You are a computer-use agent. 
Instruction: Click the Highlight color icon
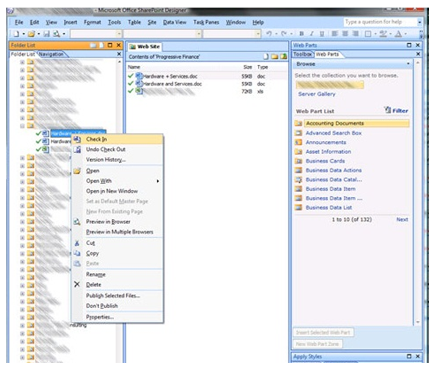click(383, 34)
